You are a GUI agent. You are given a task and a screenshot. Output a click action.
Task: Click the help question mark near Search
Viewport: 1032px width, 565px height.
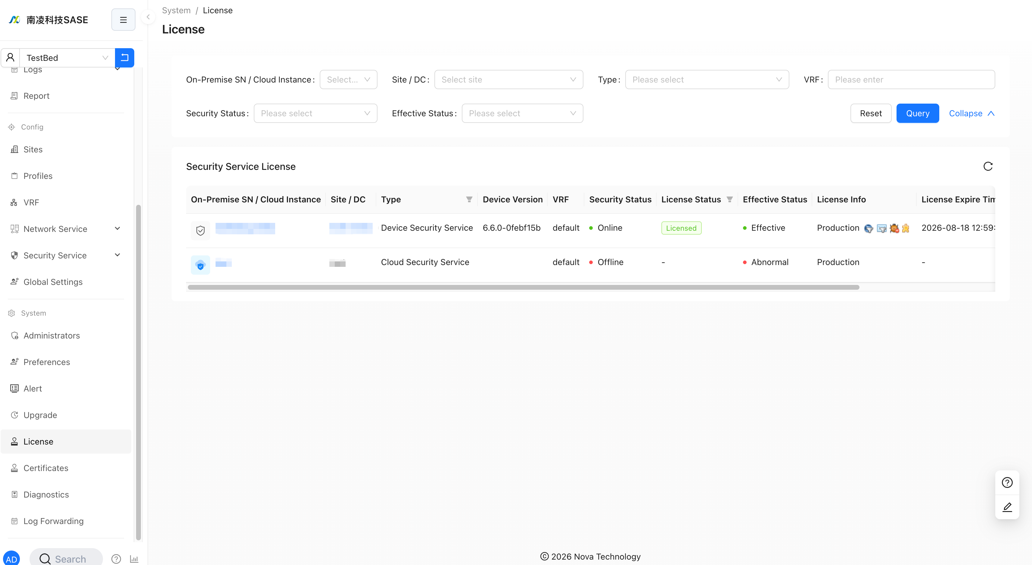tap(116, 559)
